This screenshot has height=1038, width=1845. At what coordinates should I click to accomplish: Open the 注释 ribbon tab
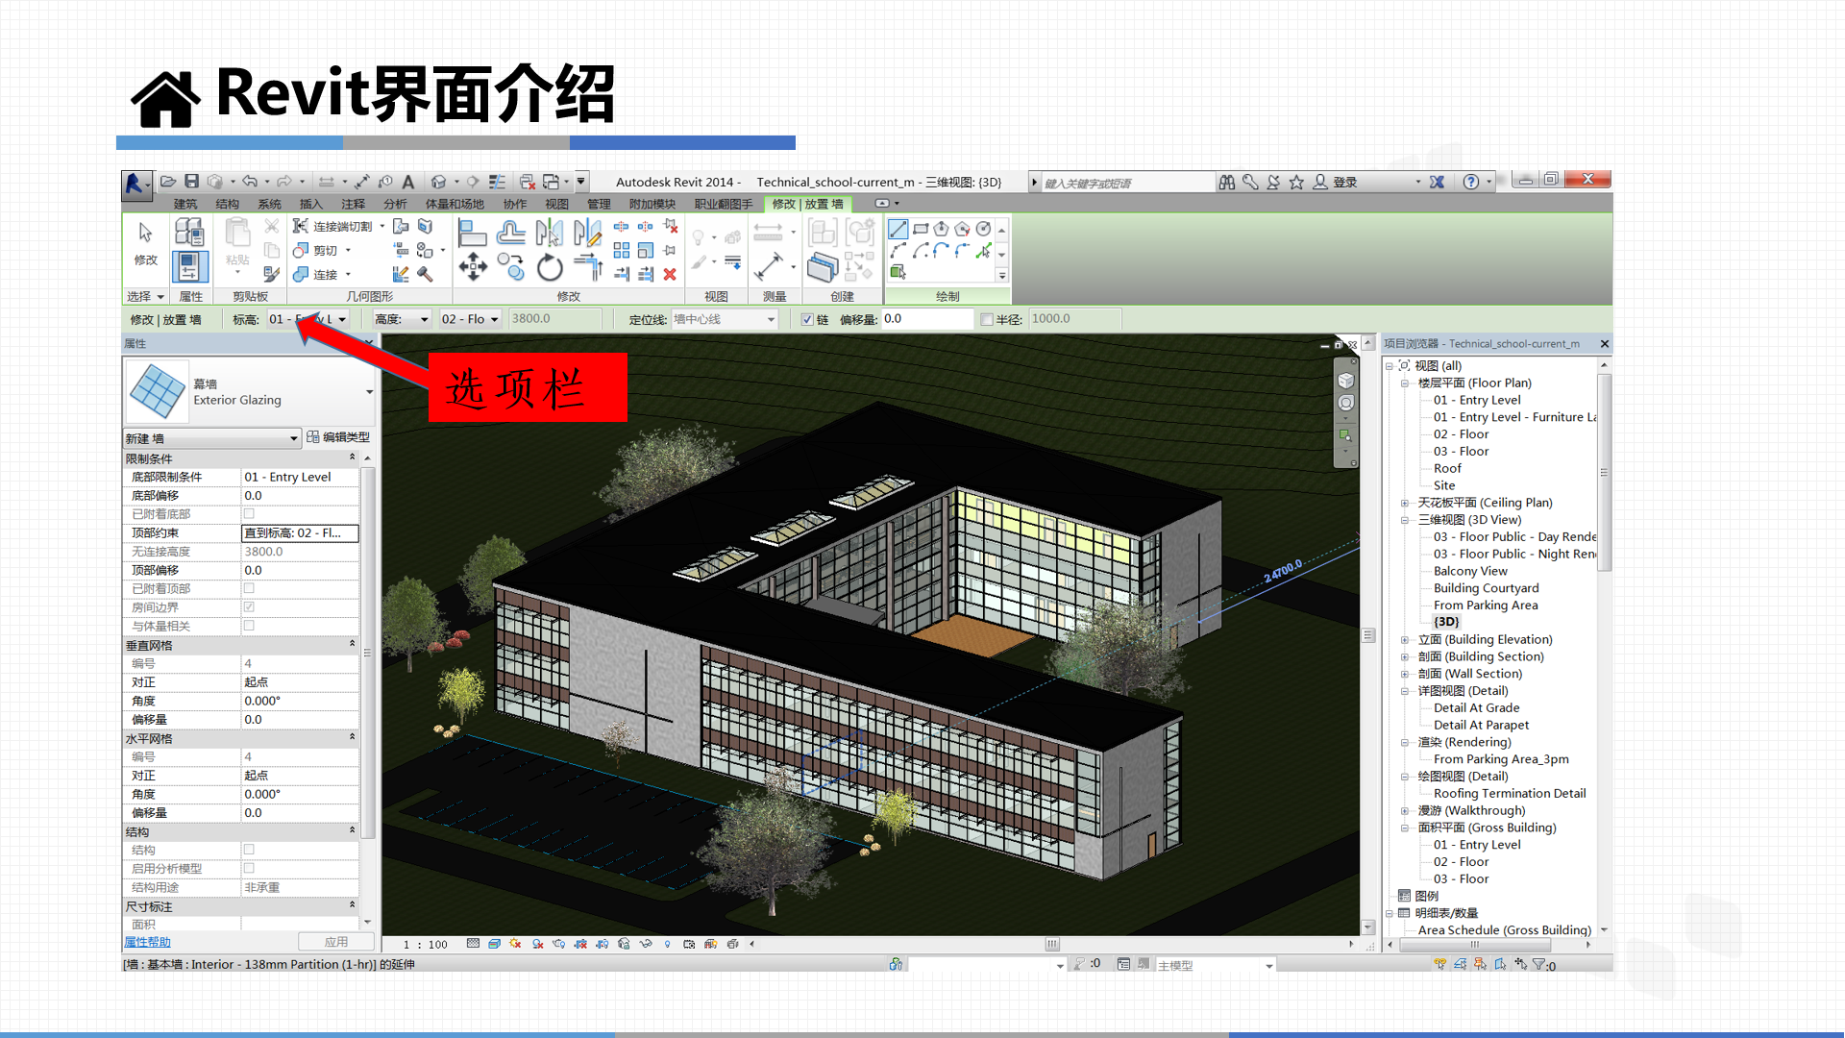point(353,204)
